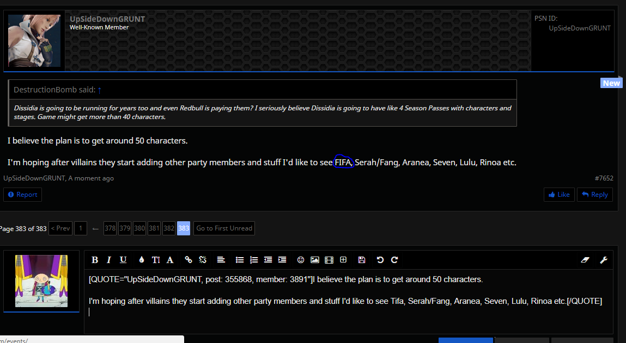The width and height of the screenshot is (626, 343).
Task: Open the text color picker
Action: tap(142, 260)
